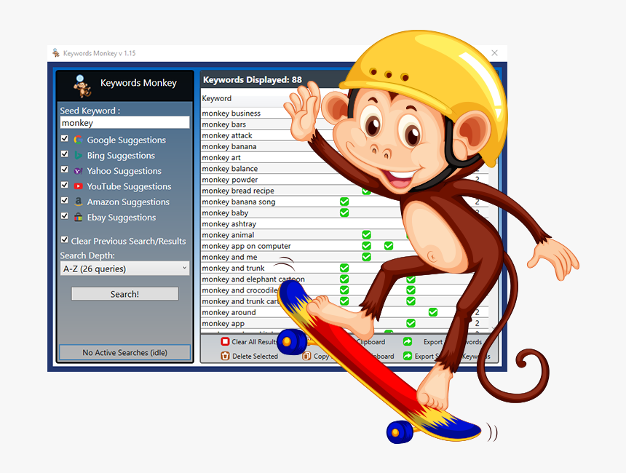Click the Clear All Results red icon
Image resolution: width=626 pixels, height=473 pixels.
(x=226, y=341)
